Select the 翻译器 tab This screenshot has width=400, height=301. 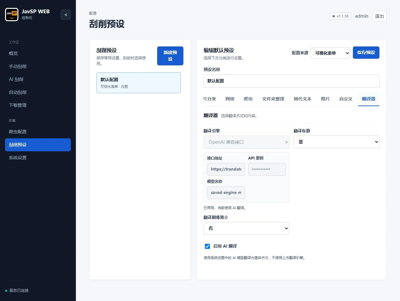(x=369, y=99)
